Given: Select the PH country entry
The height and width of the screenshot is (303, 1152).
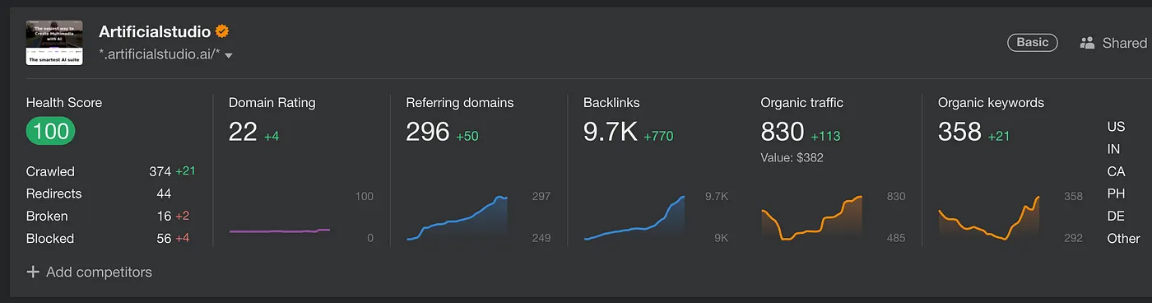Looking at the screenshot, I should click(x=1116, y=193).
